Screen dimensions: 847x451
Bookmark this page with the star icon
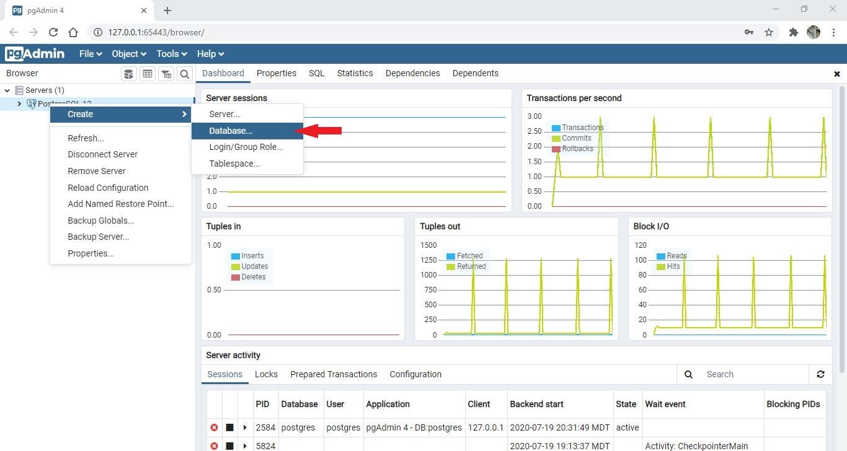point(769,32)
